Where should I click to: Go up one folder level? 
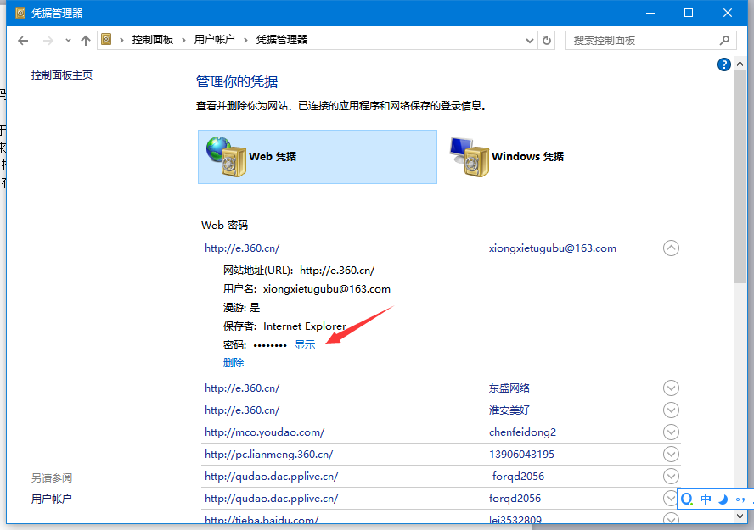click(x=86, y=41)
